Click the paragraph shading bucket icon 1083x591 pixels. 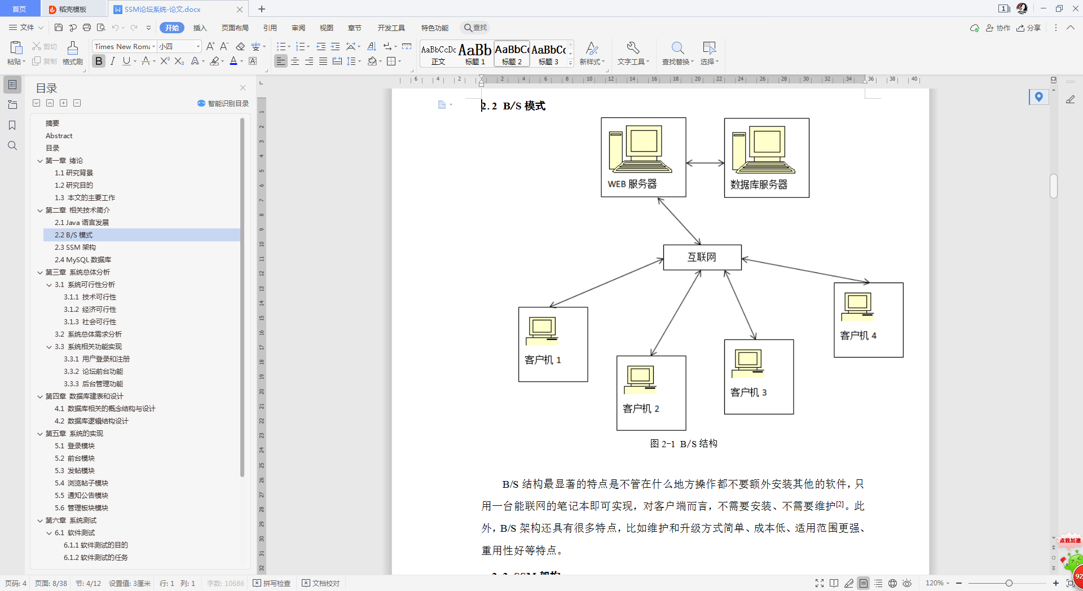(372, 61)
